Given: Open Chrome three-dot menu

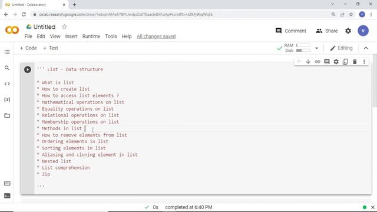Looking at the screenshot, I should (371, 14).
